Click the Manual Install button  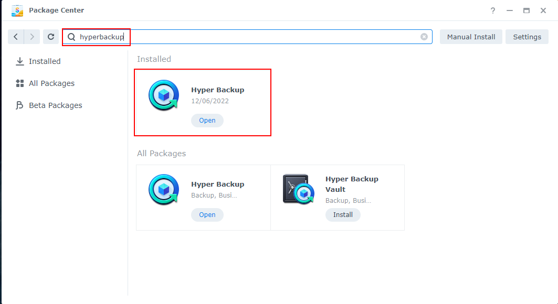click(471, 37)
